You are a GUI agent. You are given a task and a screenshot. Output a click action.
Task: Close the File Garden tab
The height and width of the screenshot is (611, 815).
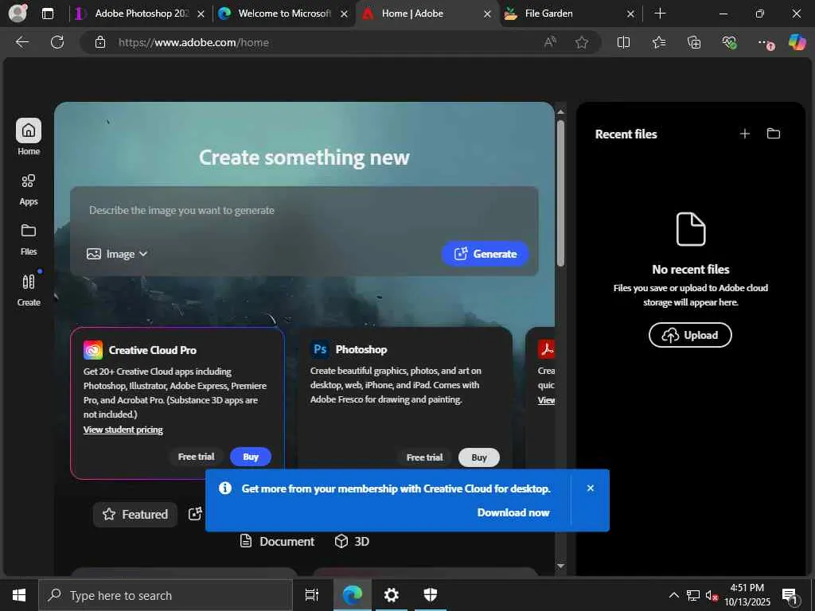tap(630, 14)
